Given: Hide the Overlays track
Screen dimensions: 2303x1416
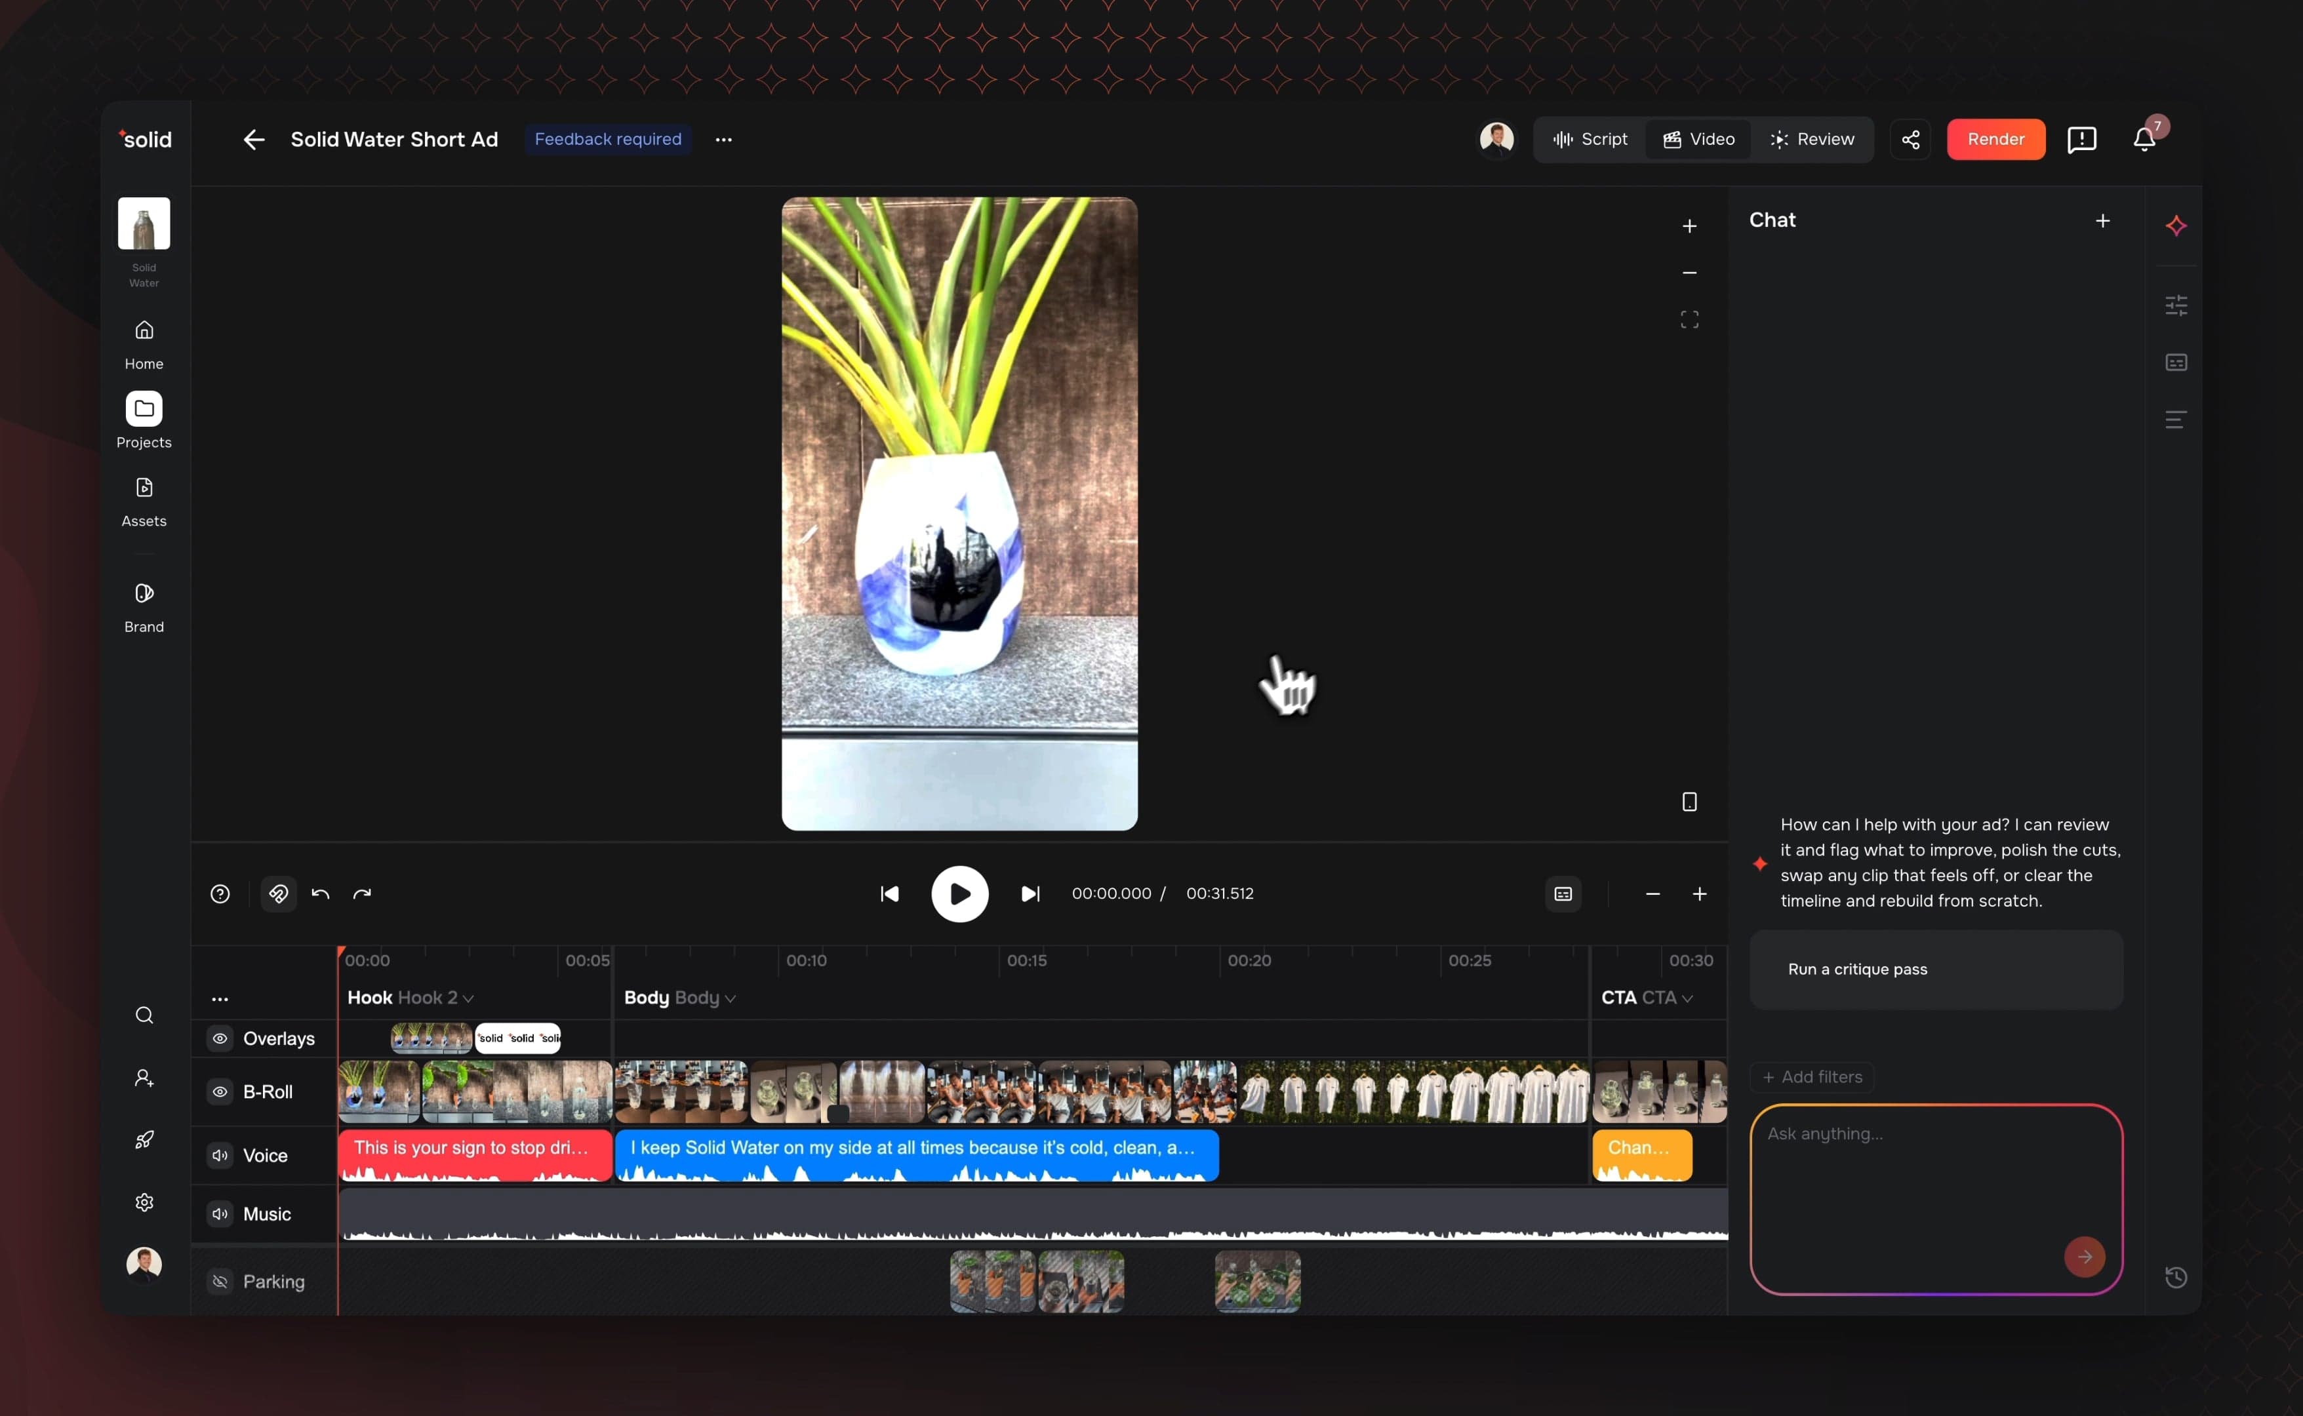Looking at the screenshot, I should [x=220, y=1038].
